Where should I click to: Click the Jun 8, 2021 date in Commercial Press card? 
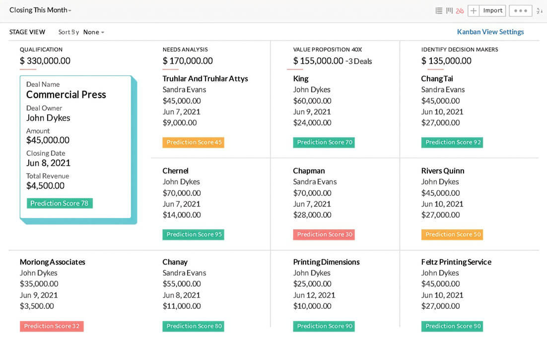click(48, 163)
